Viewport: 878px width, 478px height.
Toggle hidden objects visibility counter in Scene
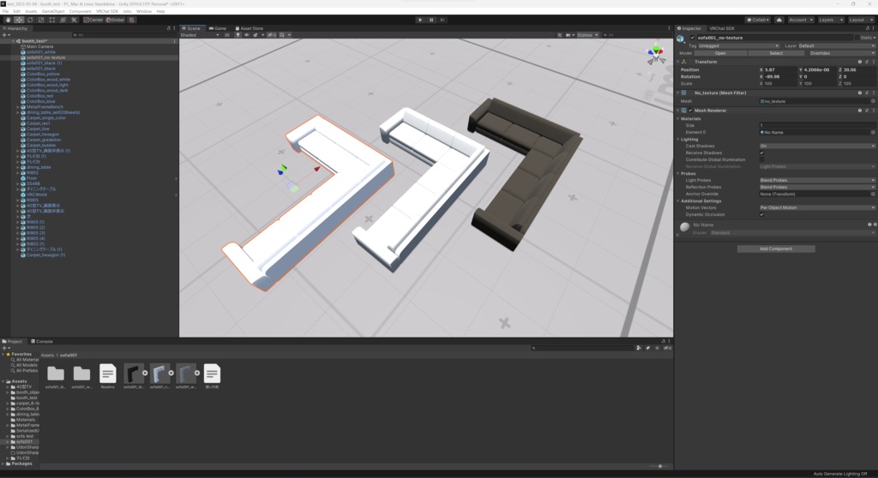point(272,35)
